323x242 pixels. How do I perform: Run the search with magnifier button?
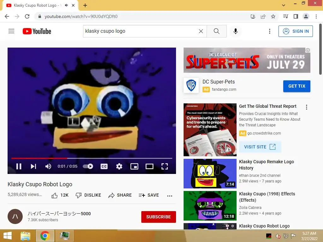pos(216,31)
